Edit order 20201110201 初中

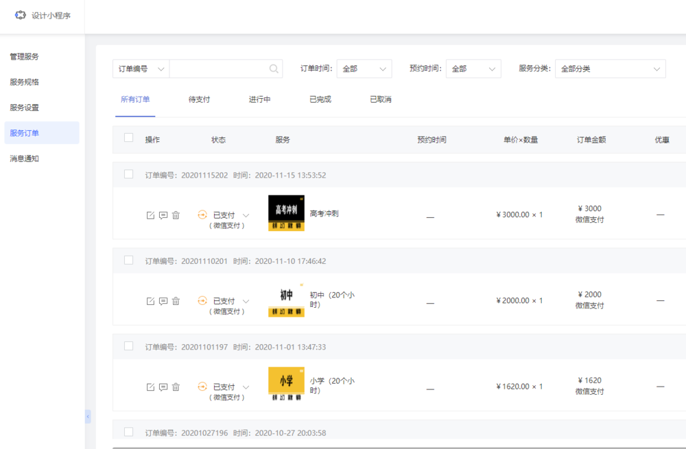[150, 301]
